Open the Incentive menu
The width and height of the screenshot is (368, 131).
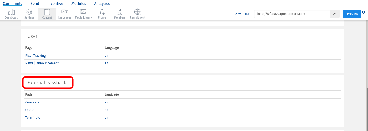tap(55, 4)
